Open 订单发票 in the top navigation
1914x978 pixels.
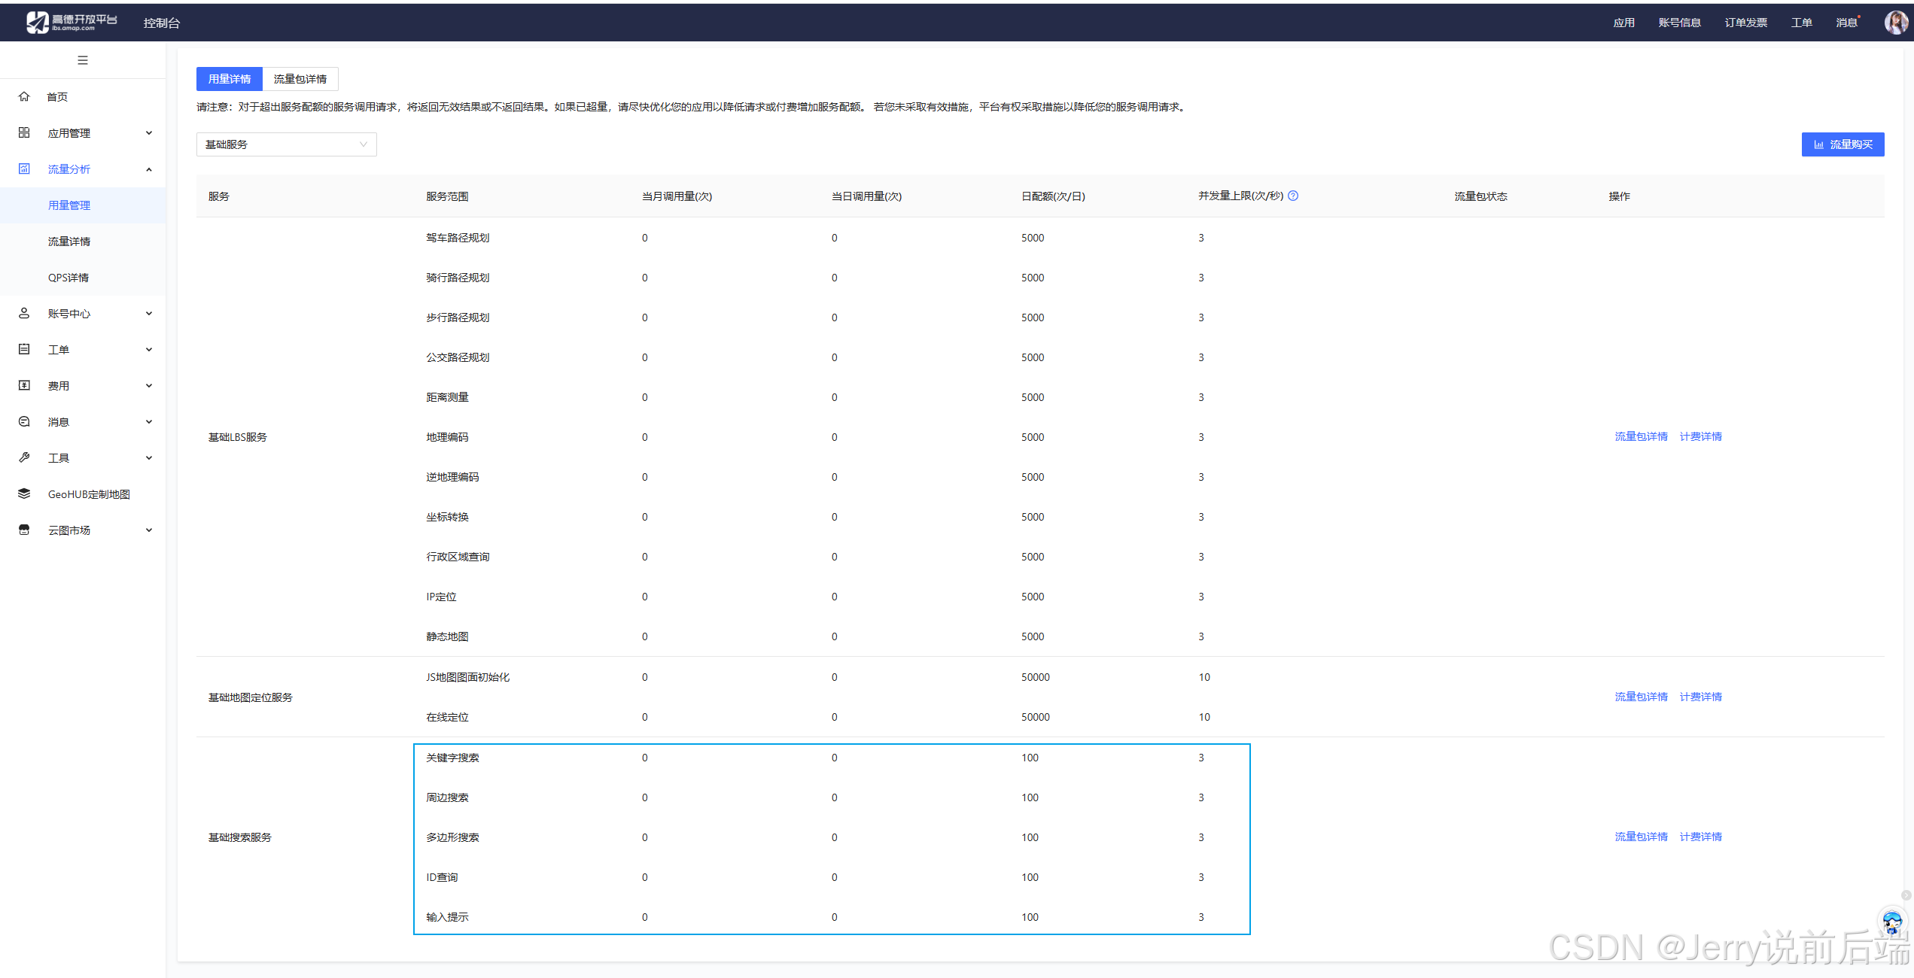coord(1745,23)
